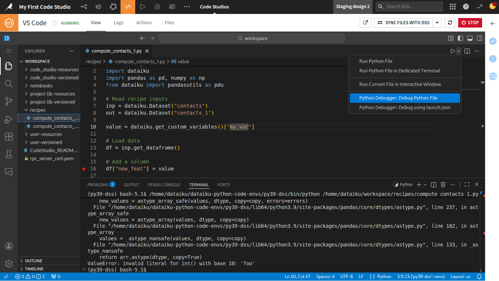
Task: Open the Search view in the Activity Bar
Action: point(9,84)
